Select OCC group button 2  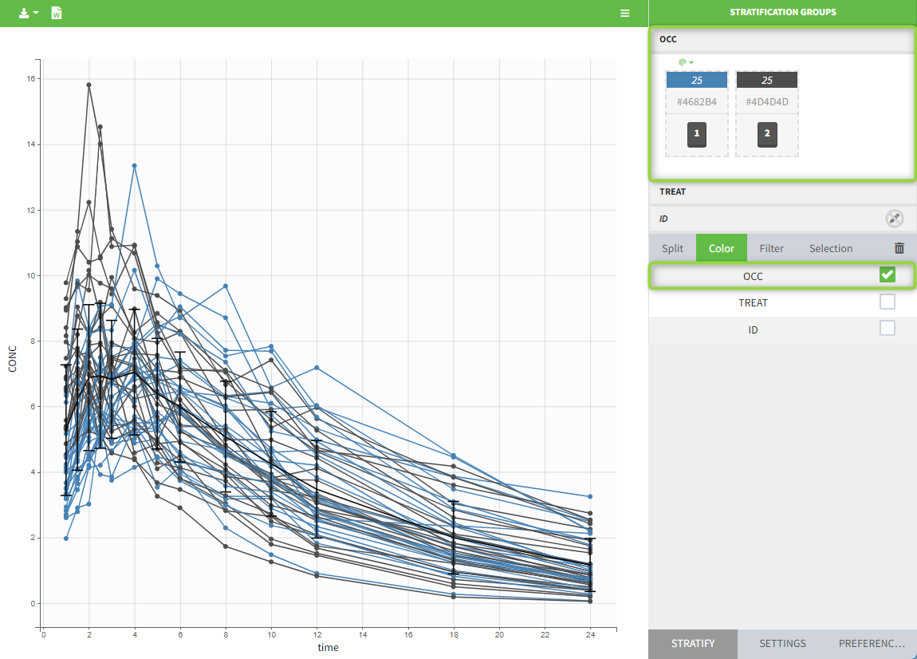[x=767, y=134]
